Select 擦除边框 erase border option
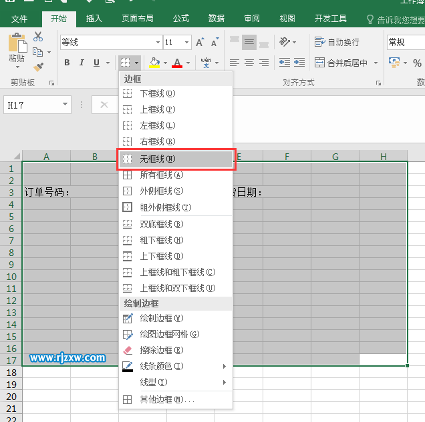Image resolution: width=425 pixels, height=422 pixels. [176, 351]
